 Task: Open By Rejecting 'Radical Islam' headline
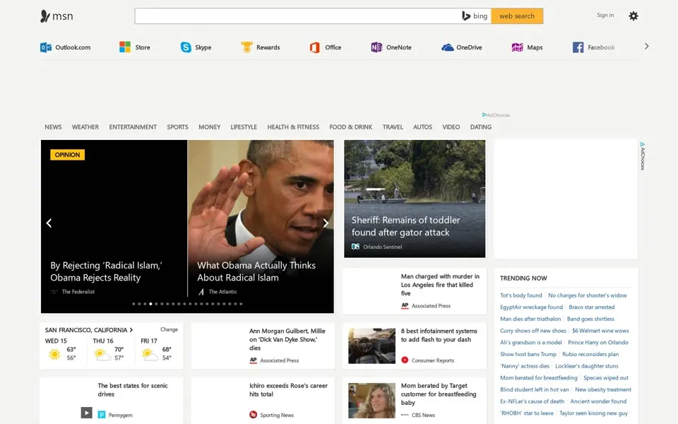click(x=106, y=271)
